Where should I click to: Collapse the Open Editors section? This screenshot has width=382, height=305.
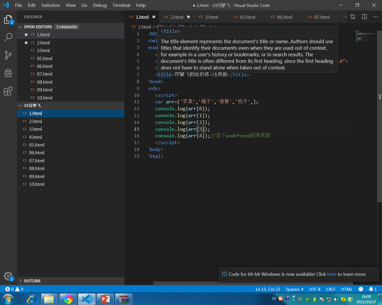tap(71, 27)
